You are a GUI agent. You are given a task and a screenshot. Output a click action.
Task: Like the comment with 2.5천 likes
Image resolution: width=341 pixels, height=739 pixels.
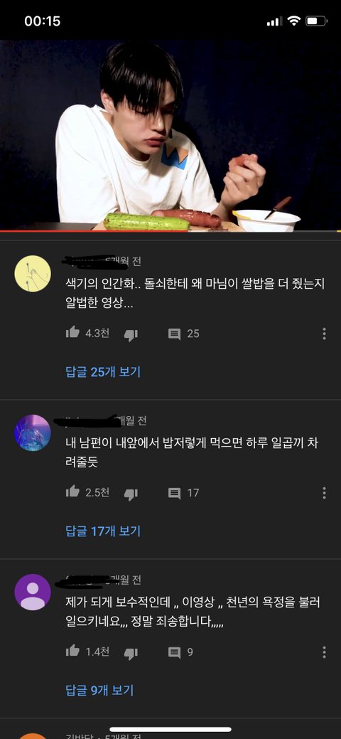(x=72, y=492)
